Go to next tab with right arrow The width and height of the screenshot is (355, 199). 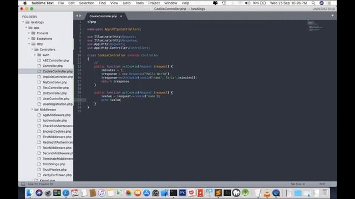pos(80,16)
